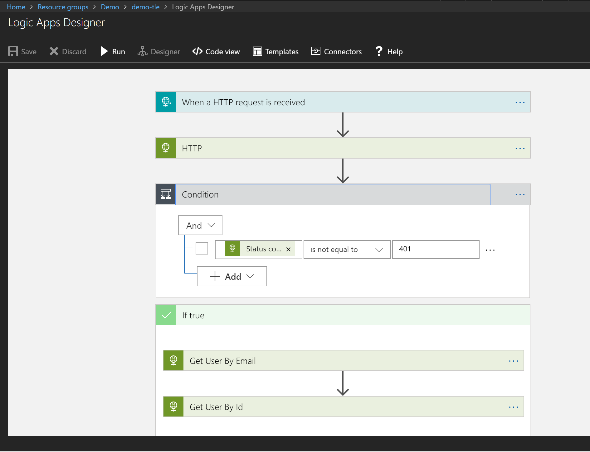Click the Status code left operand field
The height and width of the screenshot is (452, 590).
click(x=258, y=249)
